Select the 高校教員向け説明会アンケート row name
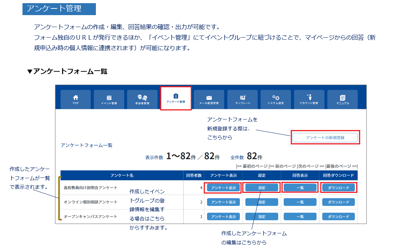This screenshot has height=252, width=393. 90,188
